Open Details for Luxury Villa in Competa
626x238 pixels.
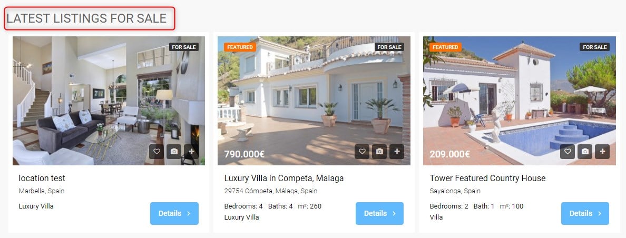(x=380, y=213)
